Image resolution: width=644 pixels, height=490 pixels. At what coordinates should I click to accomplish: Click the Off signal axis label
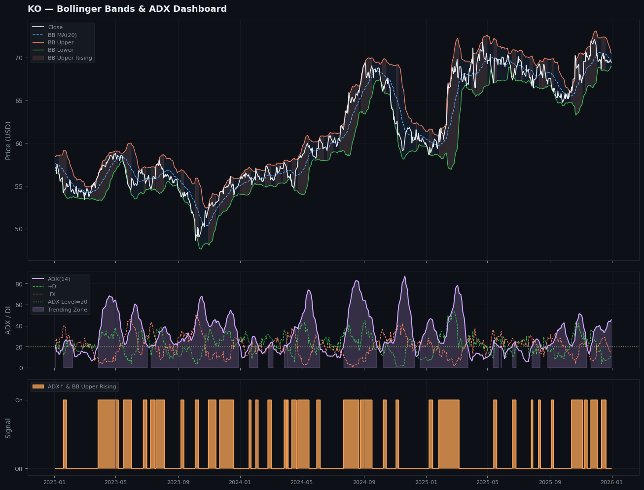[x=18, y=469]
